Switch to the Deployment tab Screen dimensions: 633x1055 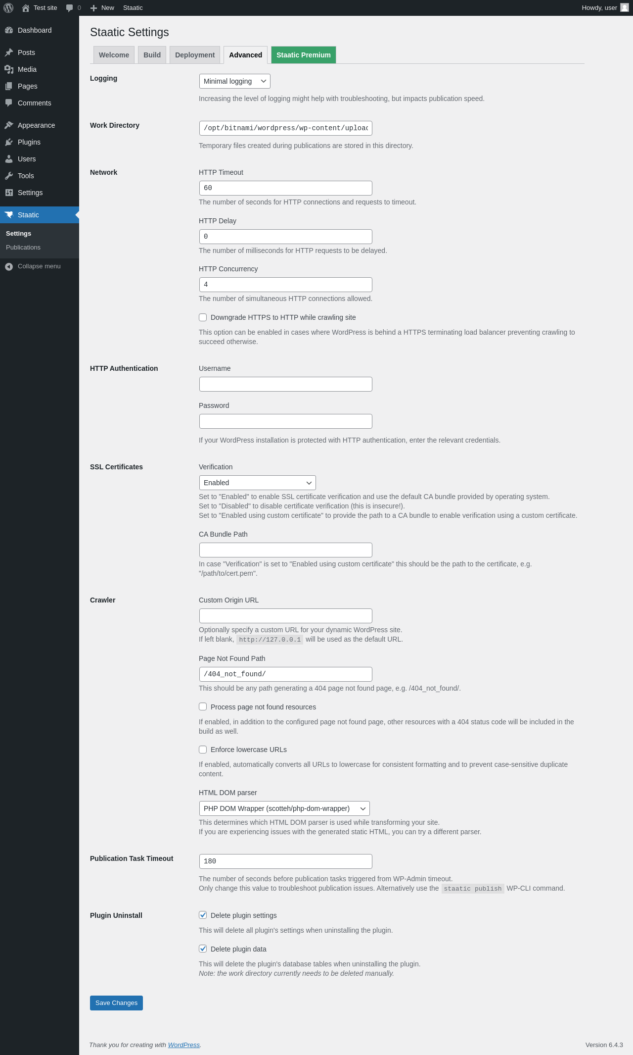[195, 55]
